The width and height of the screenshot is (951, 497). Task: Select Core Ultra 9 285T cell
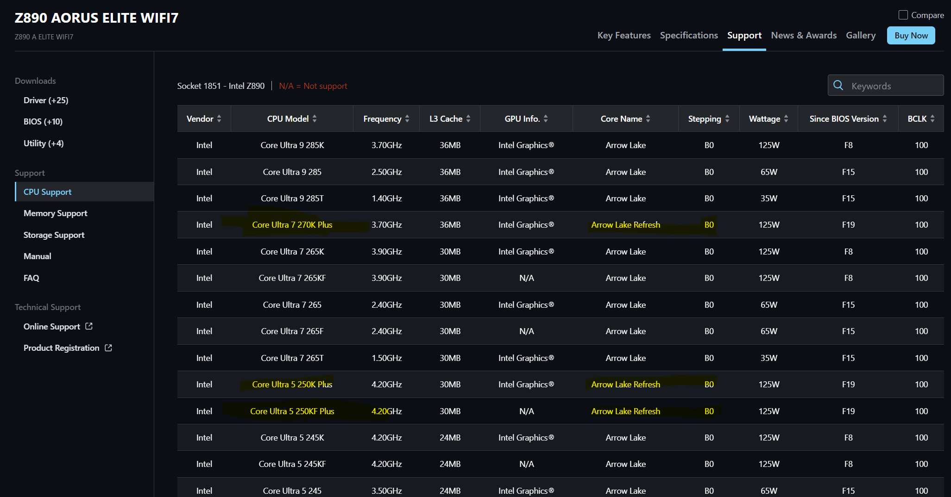(x=292, y=198)
